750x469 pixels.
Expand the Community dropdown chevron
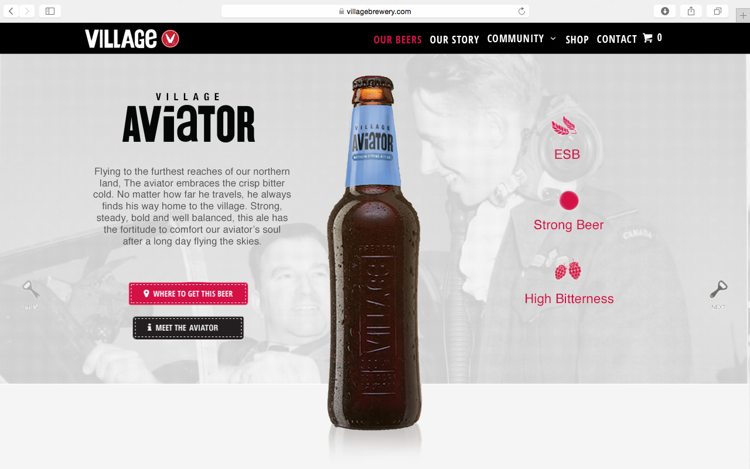[553, 39]
